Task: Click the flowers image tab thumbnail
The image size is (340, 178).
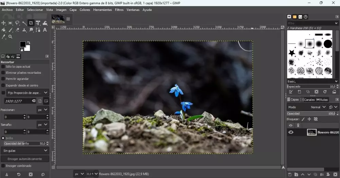Action: click(x=58, y=19)
